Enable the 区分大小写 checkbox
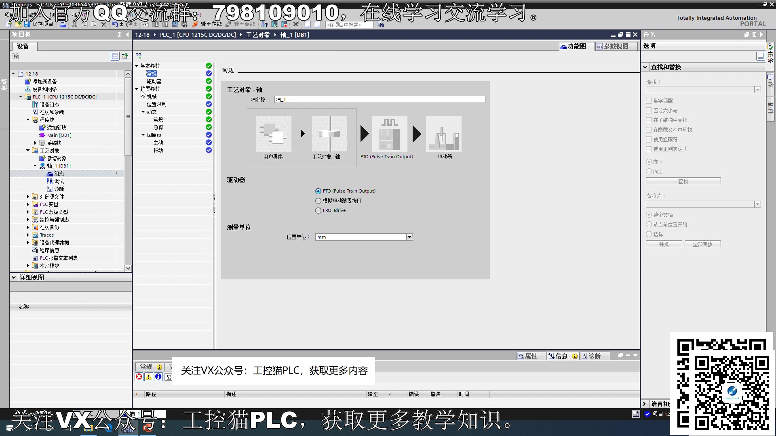The image size is (776, 436). click(649, 110)
